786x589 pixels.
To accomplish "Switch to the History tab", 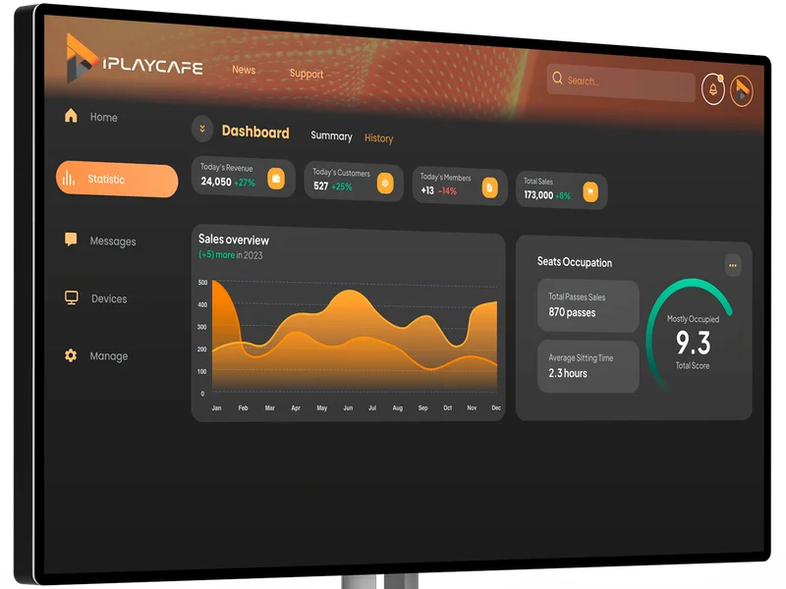I will point(381,138).
